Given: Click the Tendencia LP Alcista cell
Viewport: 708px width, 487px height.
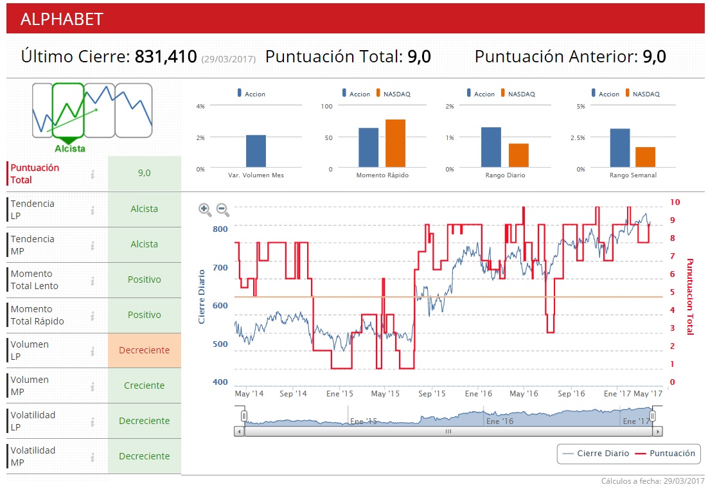Looking at the screenshot, I should click(x=145, y=209).
